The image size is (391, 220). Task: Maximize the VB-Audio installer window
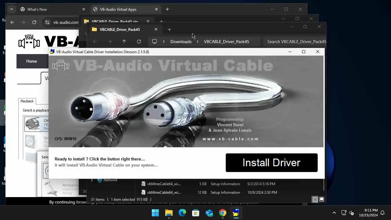[304, 52]
